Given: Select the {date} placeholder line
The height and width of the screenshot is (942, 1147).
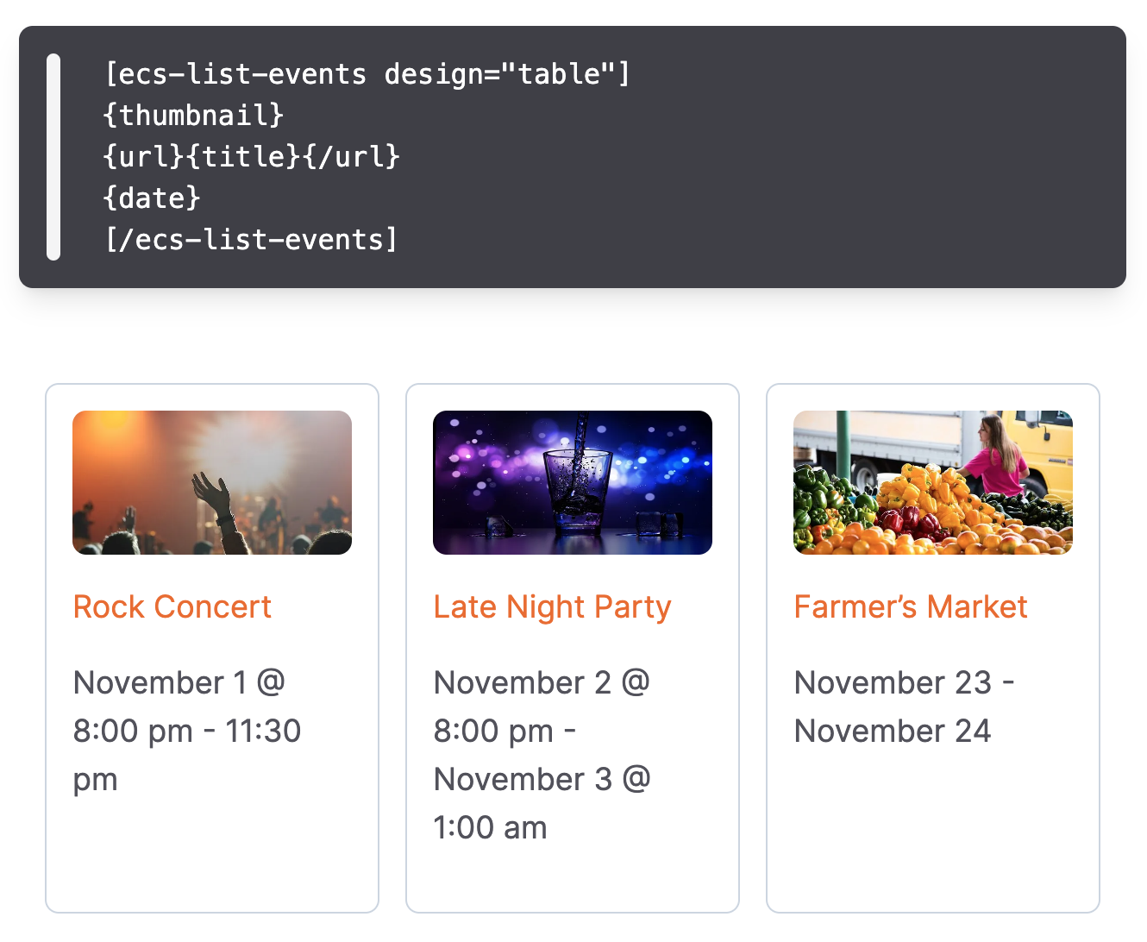Looking at the screenshot, I should pyautogui.click(x=152, y=198).
